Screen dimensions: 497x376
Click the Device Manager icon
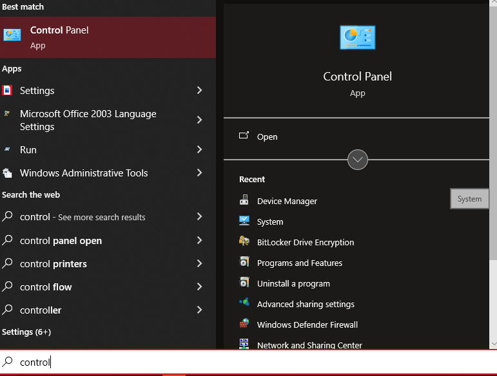pos(244,200)
